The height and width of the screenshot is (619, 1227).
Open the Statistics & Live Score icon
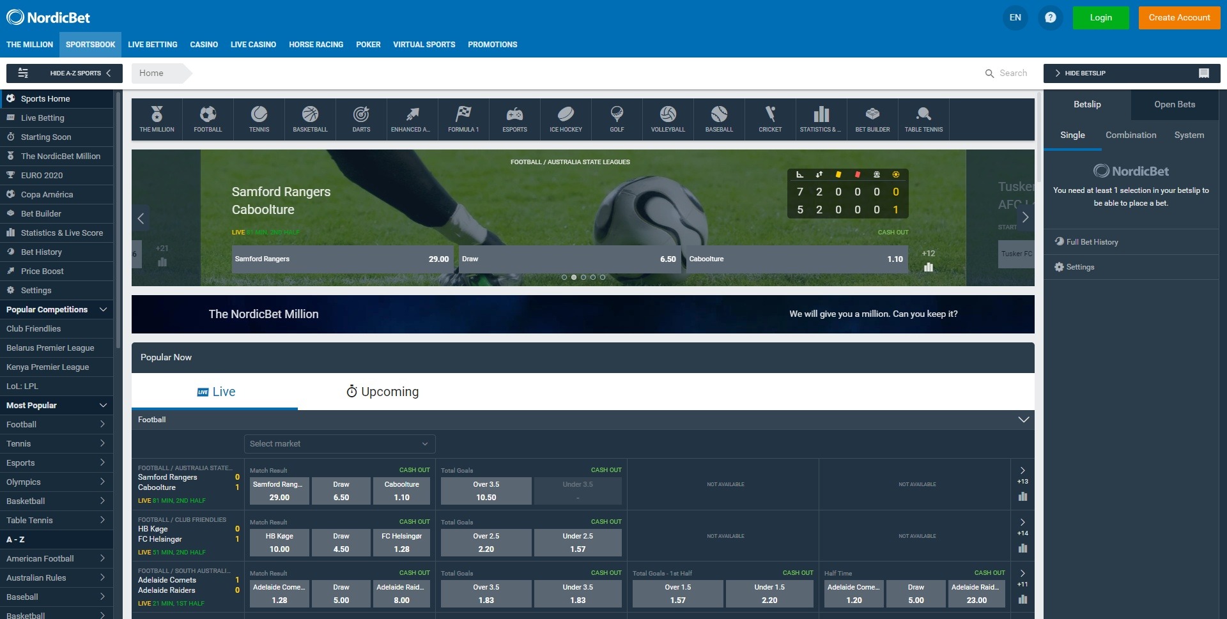[821, 119]
